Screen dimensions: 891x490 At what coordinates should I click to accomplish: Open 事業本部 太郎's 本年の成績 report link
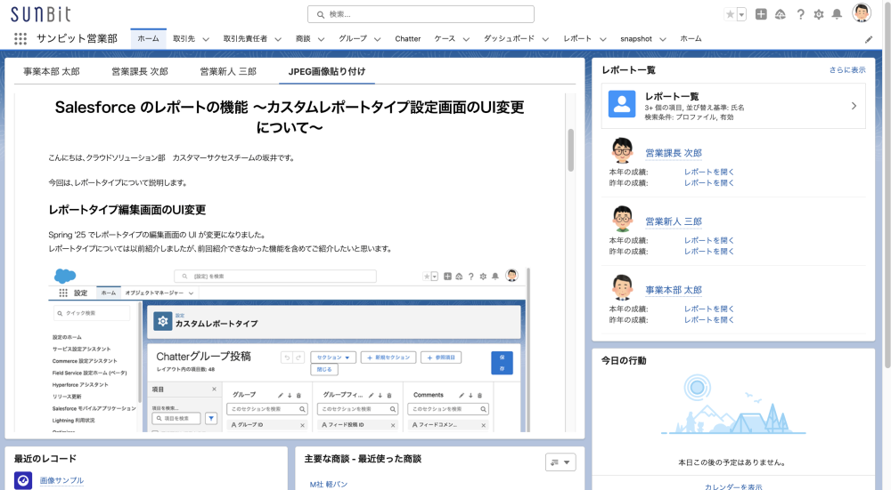point(709,309)
